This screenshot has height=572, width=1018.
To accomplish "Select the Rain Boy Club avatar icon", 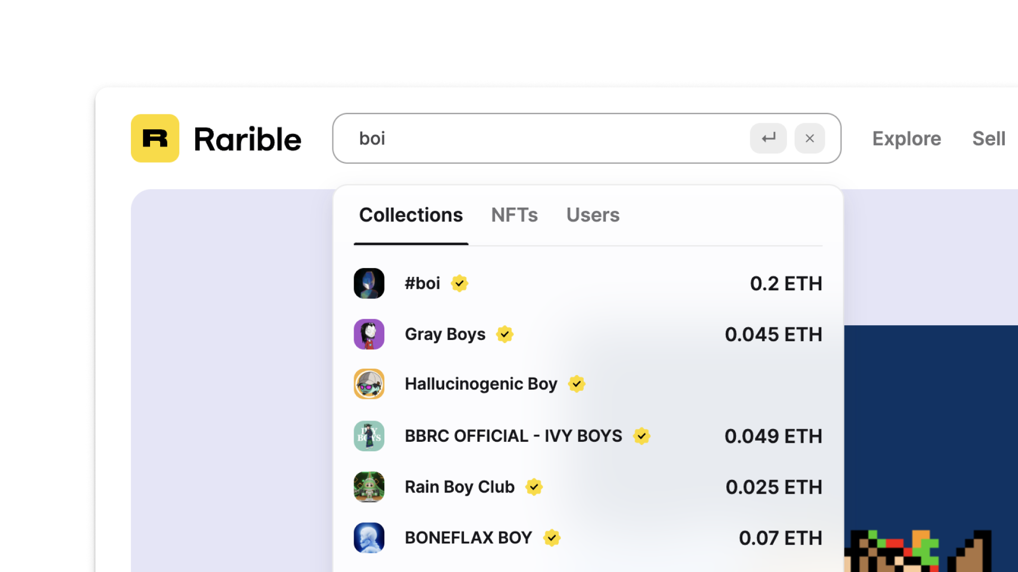I will coord(369,487).
